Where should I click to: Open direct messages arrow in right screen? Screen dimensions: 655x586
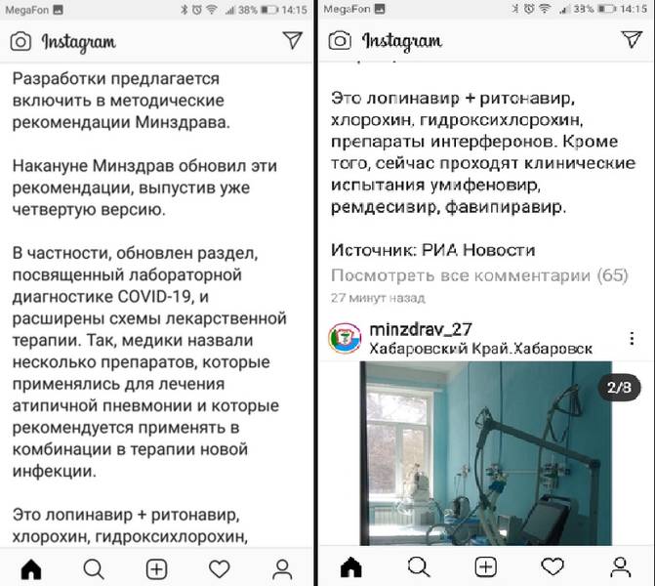coord(632,39)
